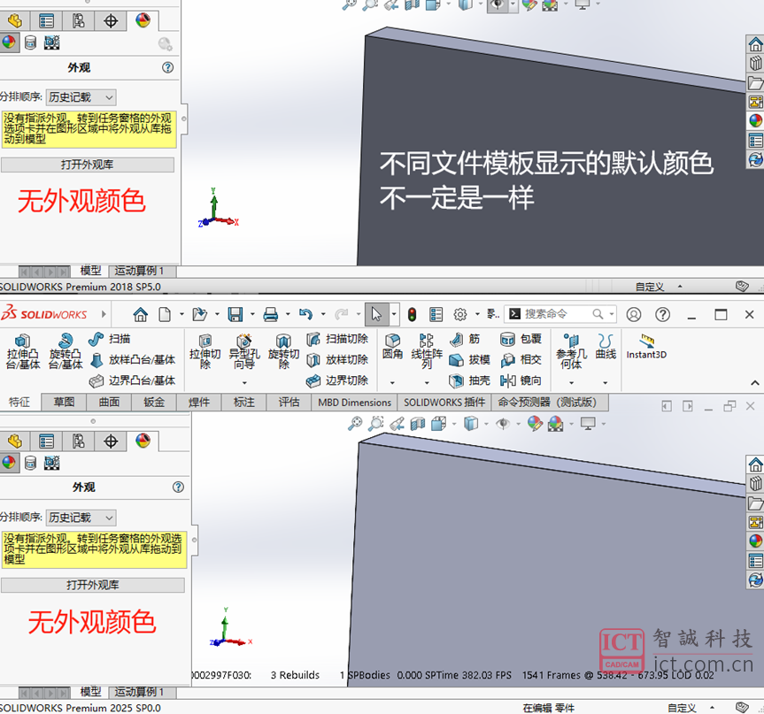The height and width of the screenshot is (714, 764).
Task: Click 自定义 in the 2025 status bar
Action: (x=682, y=708)
